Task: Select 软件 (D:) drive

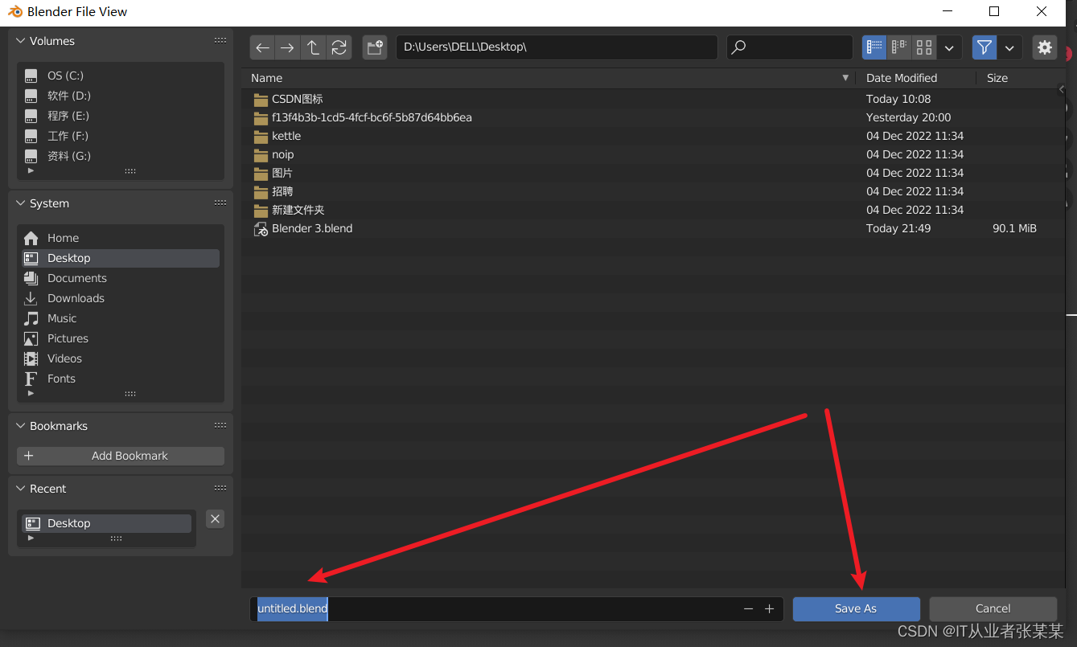Action: click(121, 96)
